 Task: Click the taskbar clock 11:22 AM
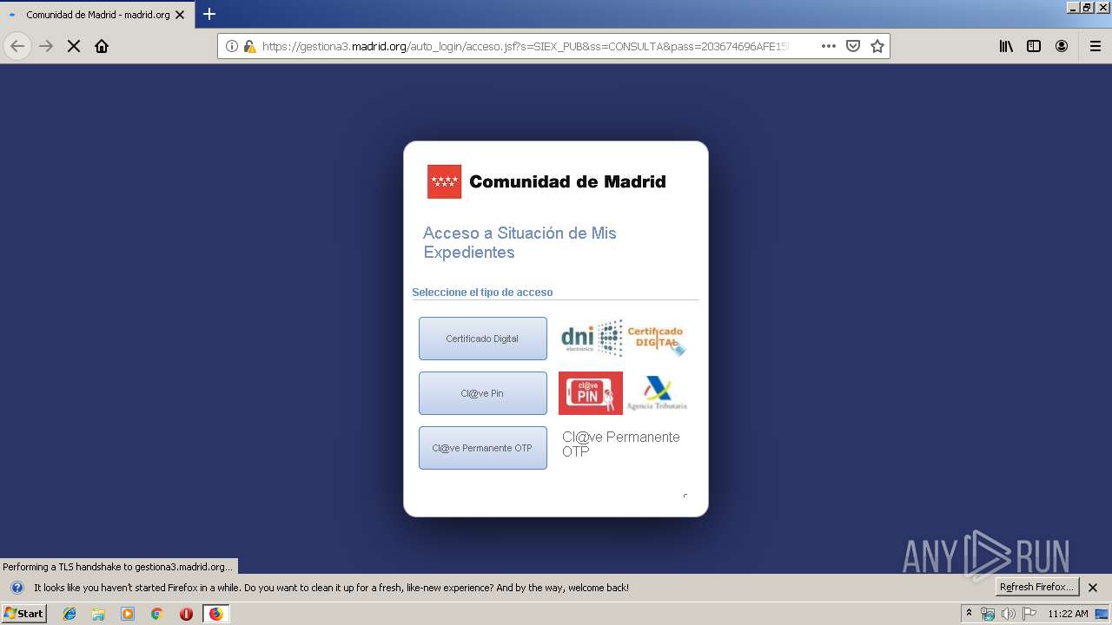click(x=1068, y=614)
